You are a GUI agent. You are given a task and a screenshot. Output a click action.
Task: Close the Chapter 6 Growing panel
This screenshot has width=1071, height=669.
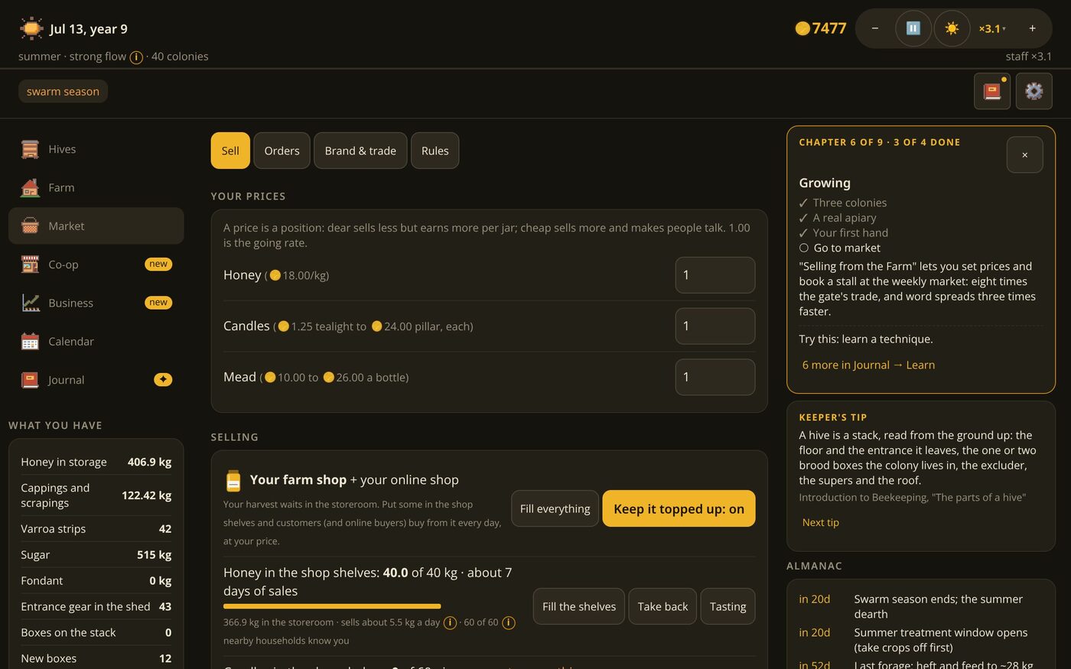pyautogui.click(x=1025, y=154)
